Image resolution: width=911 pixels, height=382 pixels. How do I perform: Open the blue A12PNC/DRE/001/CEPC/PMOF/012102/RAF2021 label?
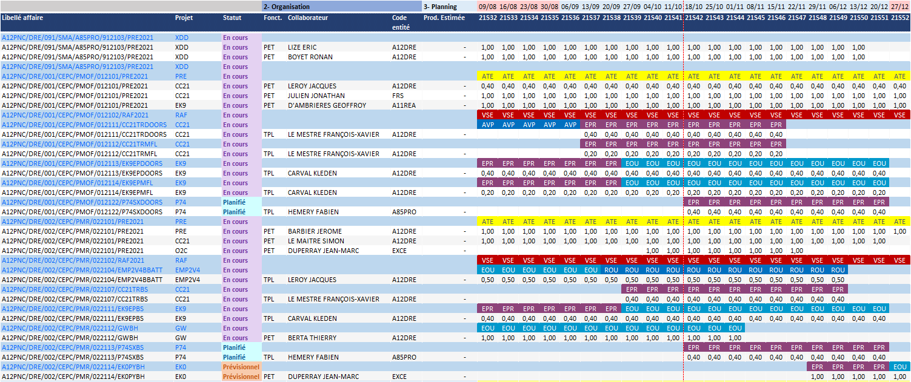coord(75,115)
